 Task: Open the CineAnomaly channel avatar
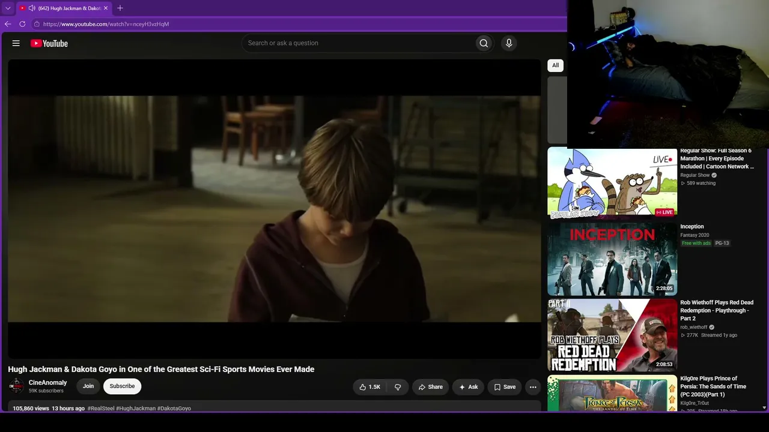pyautogui.click(x=16, y=386)
